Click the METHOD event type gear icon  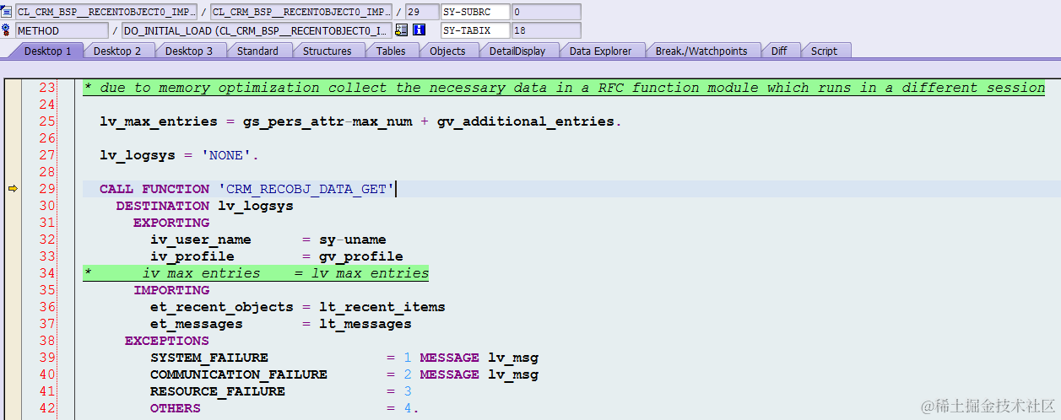pyautogui.click(x=7, y=30)
